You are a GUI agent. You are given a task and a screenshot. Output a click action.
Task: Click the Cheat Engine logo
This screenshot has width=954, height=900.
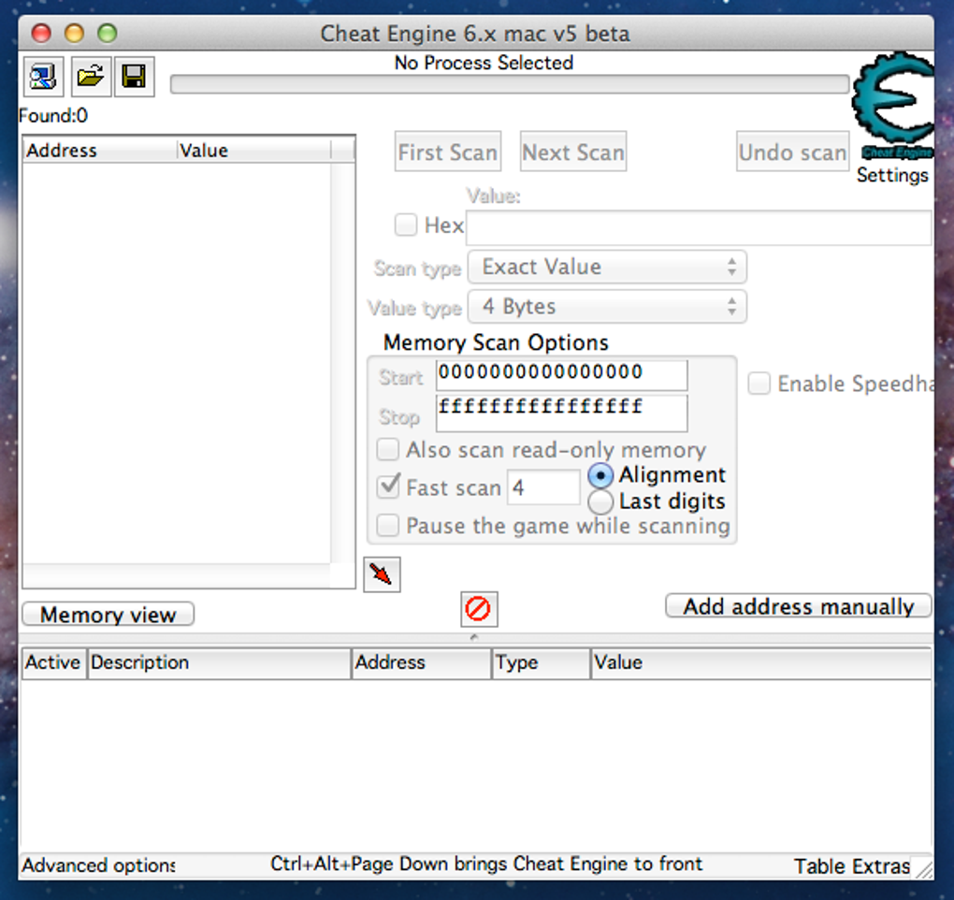pos(893,104)
